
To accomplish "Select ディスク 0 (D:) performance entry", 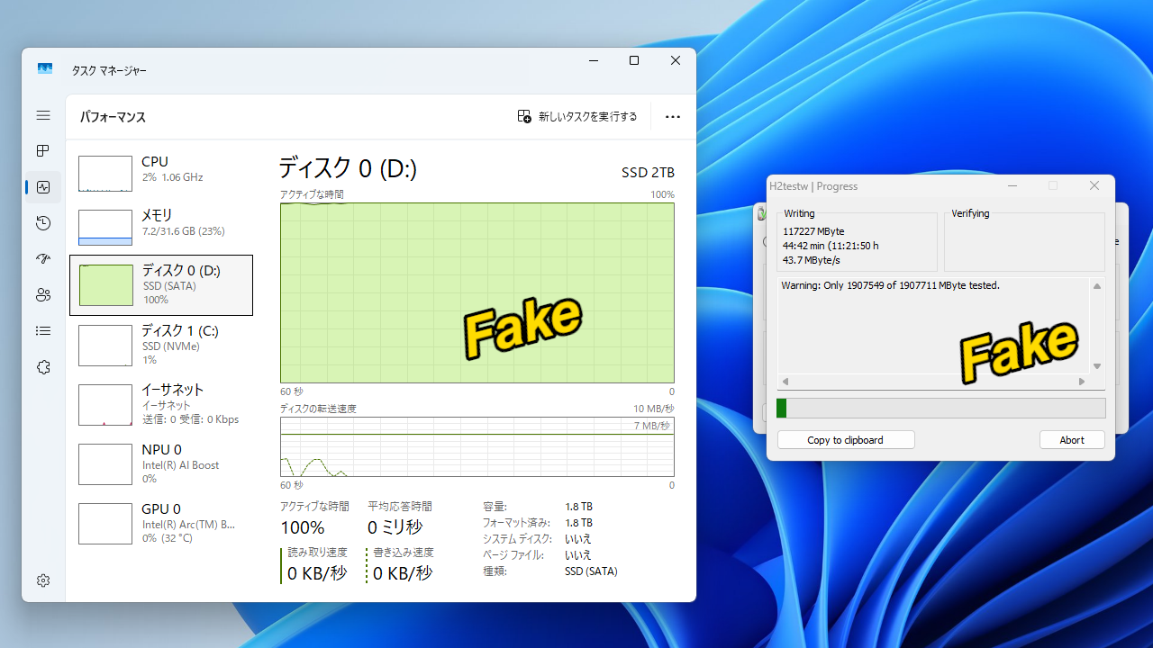I will coord(161,285).
